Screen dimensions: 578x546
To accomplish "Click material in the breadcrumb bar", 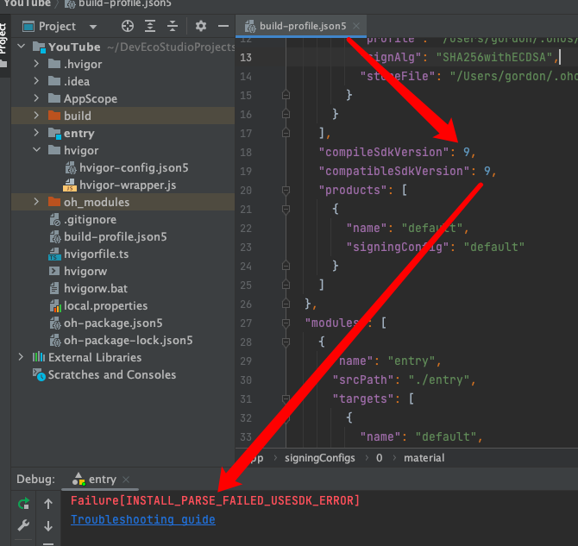I will 424,458.
